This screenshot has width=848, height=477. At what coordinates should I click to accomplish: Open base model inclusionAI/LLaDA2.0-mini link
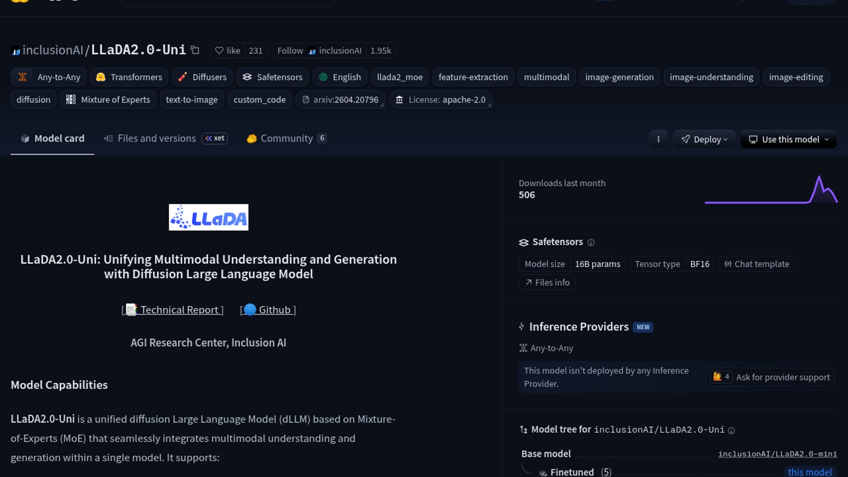(x=777, y=454)
